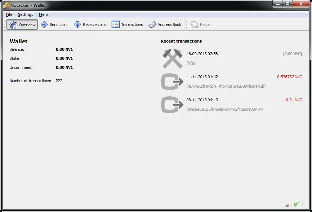
Task: Click the mining pickaxe transaction icon
Action: click(x=172, y=58)
